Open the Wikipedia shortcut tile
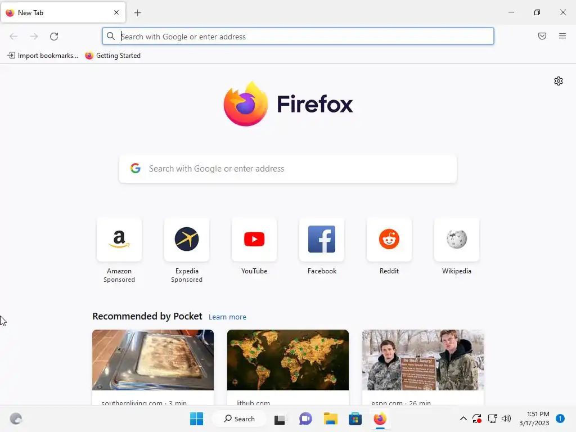The image size is (576, 432). (x=457, y=240)
